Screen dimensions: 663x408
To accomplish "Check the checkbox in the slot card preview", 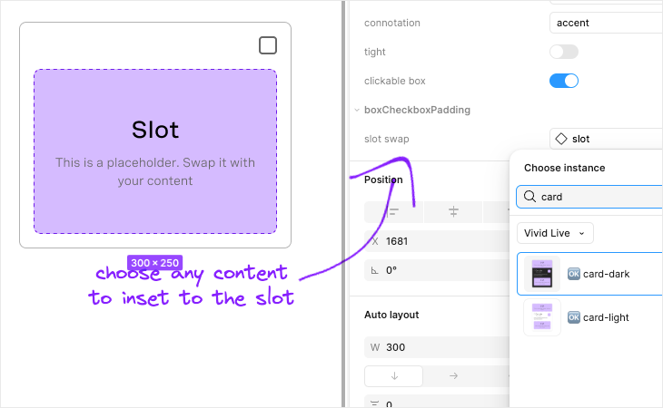I will point(268,45).
